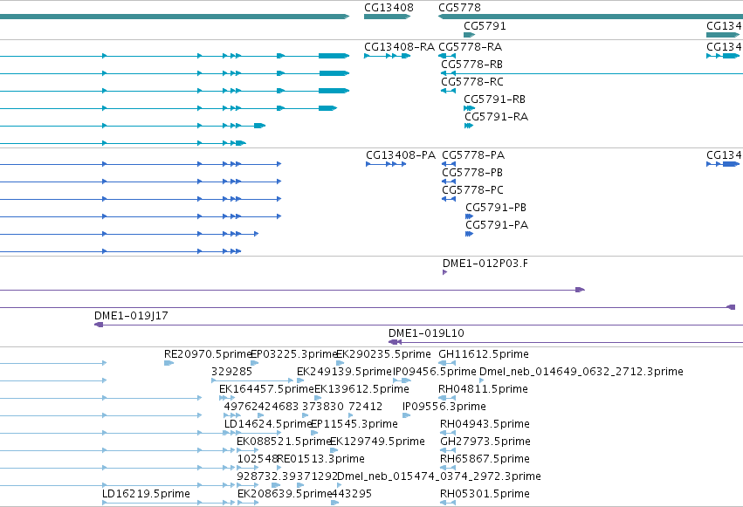The height and width of the screenshot is (507, 743).
Task: Select EST IP09456.5prime
Action: (435, 372)
